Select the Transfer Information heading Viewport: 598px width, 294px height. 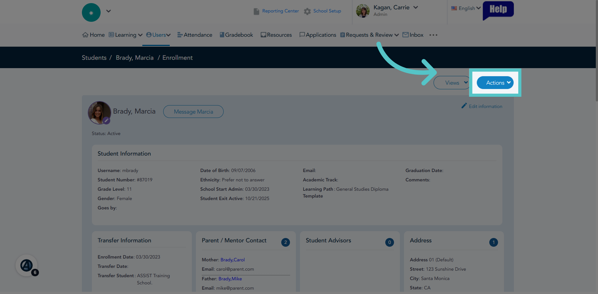pyautogui.click(x=124, y=240)
